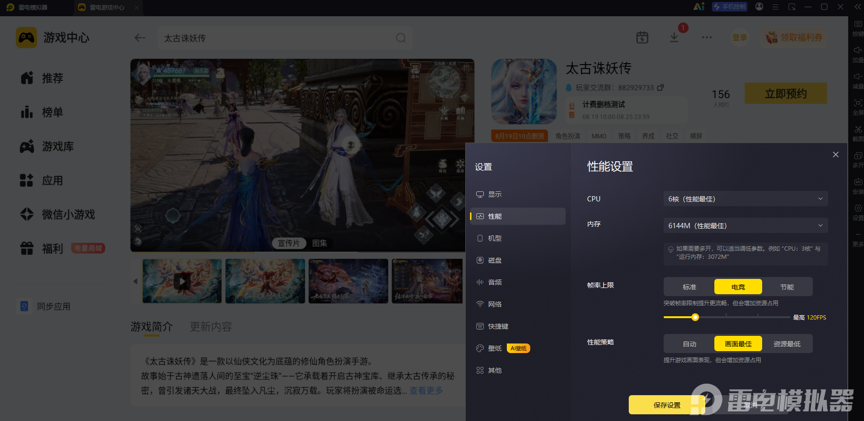864x421 pixels.
Task: Copy the player group number 882929733
Action: click(x=660, y=88)
